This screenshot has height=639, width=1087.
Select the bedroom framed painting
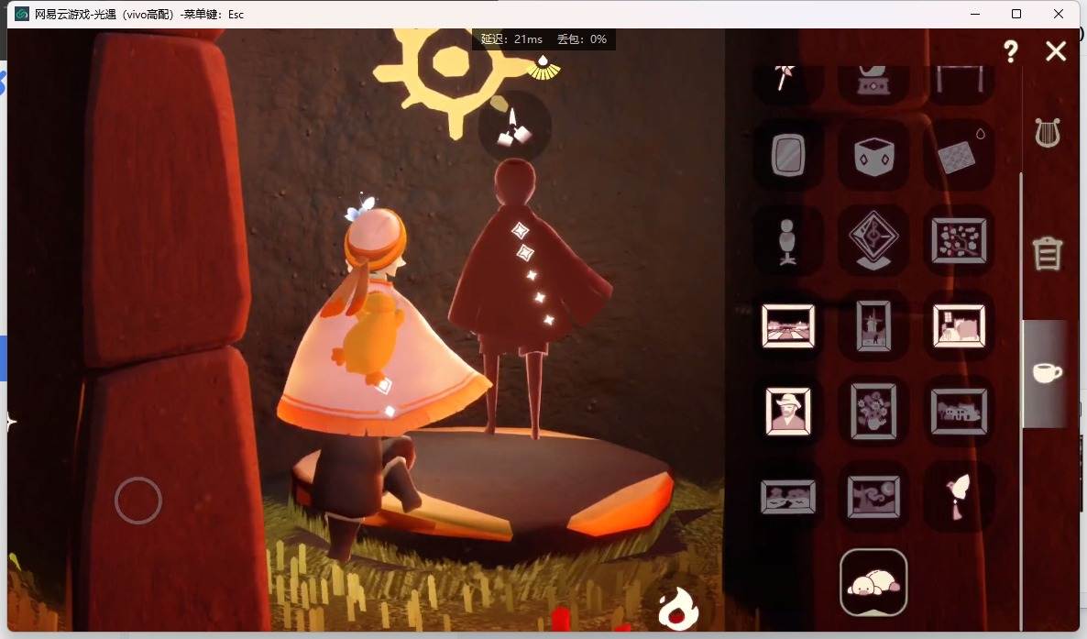[959, 325]
